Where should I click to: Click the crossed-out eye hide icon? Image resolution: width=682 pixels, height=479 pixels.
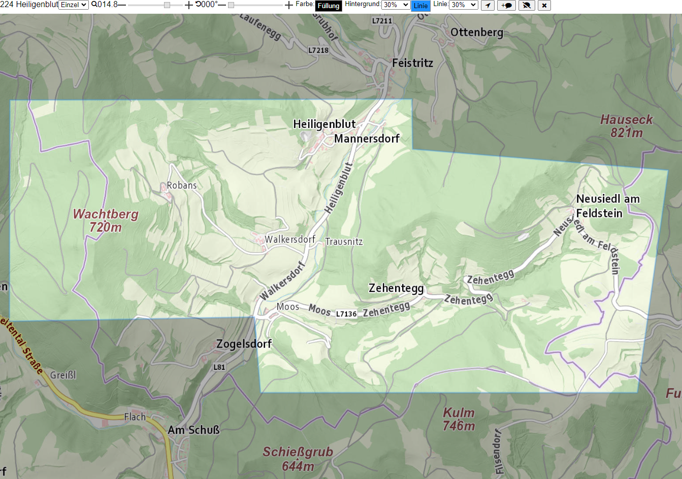click(x=527, y=6)
